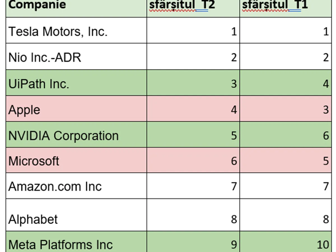Click UiPath's T1 rank cell showing 4
The height and width of the screenshot is (252, 336).
pyautogui.click(x=286, y=83)
